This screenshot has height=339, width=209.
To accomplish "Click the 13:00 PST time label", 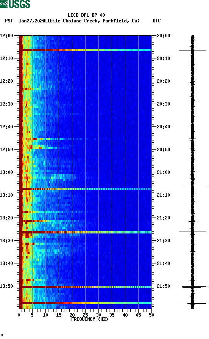I will (6, 172).
